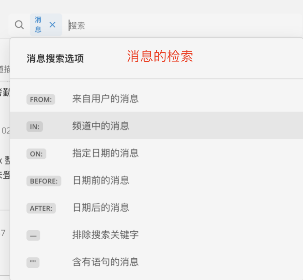
Task: Select the ON: badge
Action: (36, 154)
